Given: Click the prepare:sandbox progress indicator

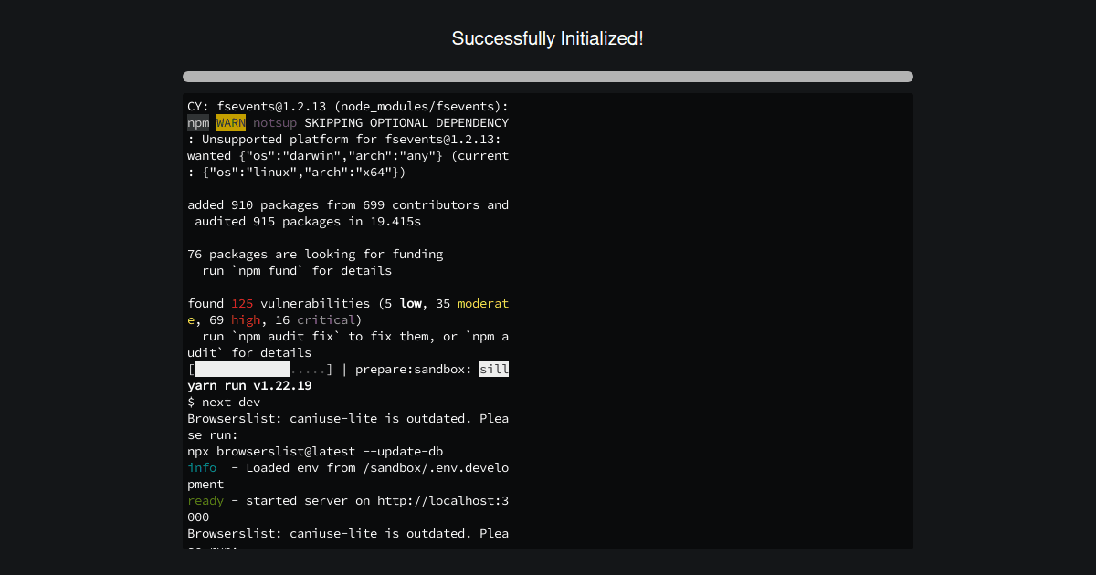Looking at the screenshot, I should click(414, 369).
